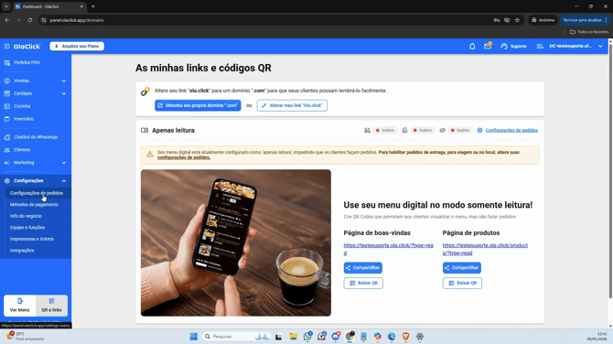Expand the Vendas menu chevron
The image size is (613, 344).
(x=64, y=81)
